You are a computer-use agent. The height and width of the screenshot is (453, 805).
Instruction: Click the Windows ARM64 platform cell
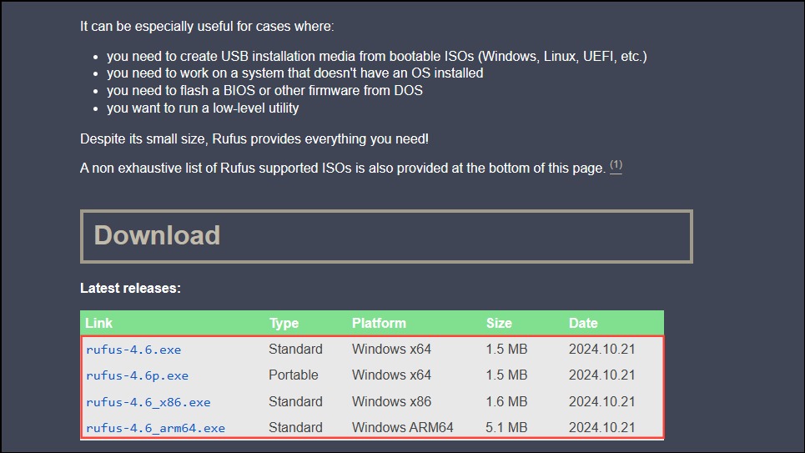(402, 427)
